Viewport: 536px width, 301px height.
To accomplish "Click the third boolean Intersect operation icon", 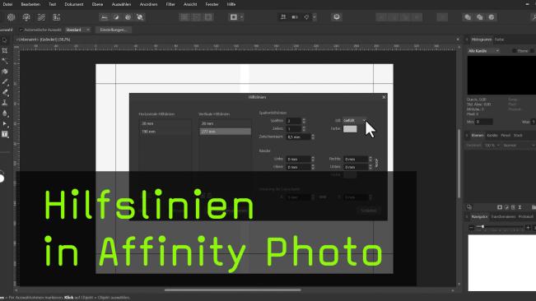I will coord(492,17).
